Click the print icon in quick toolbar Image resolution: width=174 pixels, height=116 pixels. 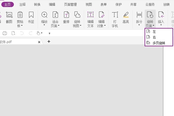tap(5, 33)
